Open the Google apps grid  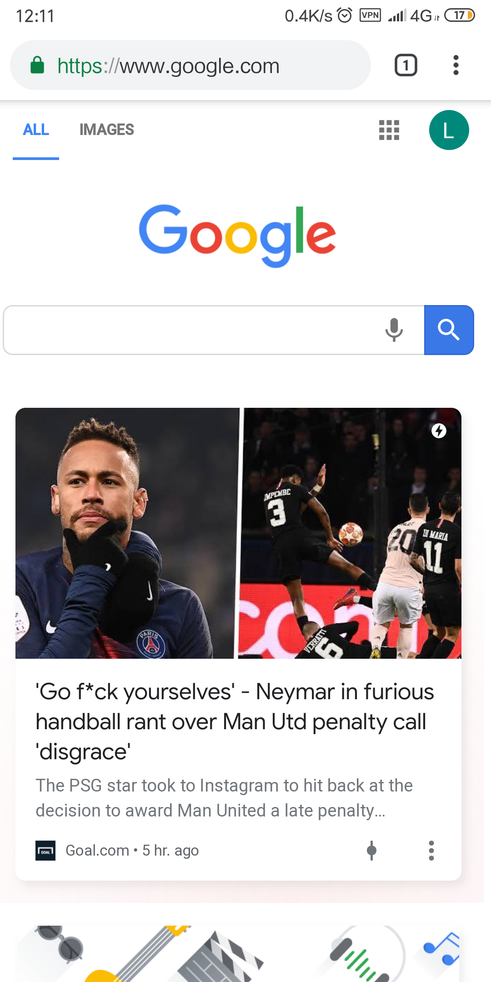[x=389, y=130]
